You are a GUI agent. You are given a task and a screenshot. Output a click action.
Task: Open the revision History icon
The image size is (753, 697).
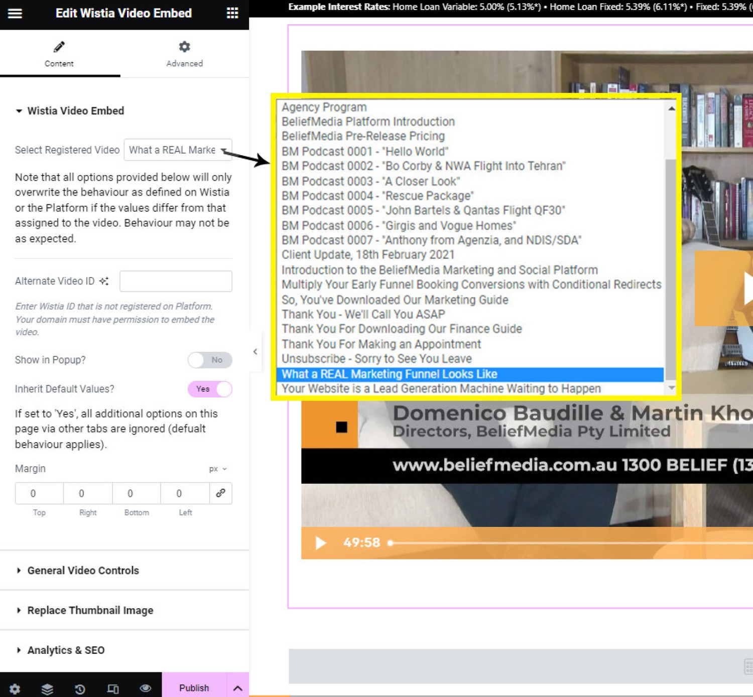[x=80, y=689]
